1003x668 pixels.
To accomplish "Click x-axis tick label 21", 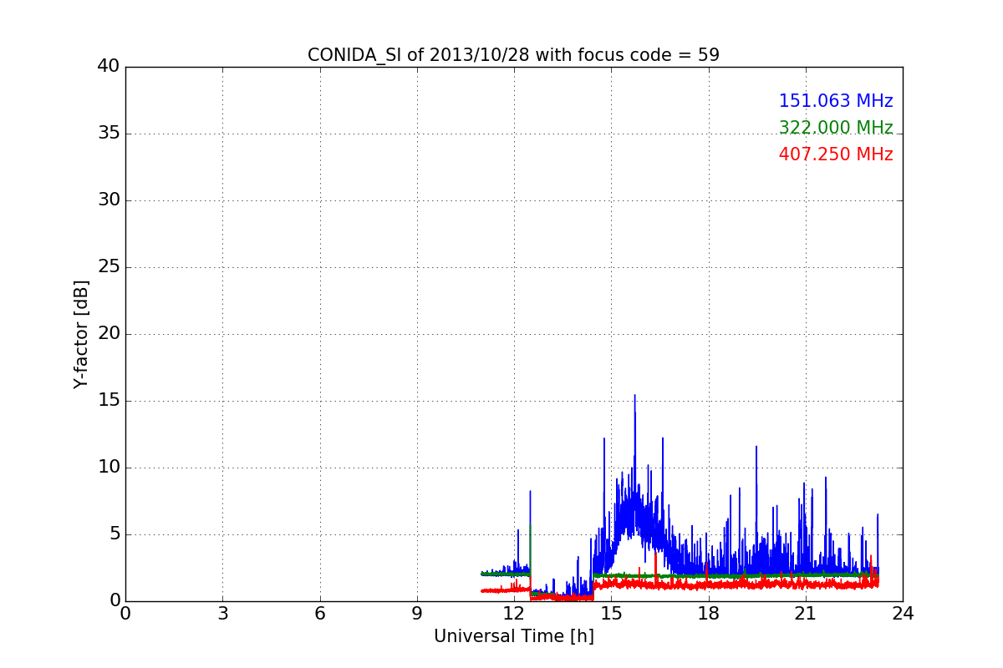I will tap(806, 614).
